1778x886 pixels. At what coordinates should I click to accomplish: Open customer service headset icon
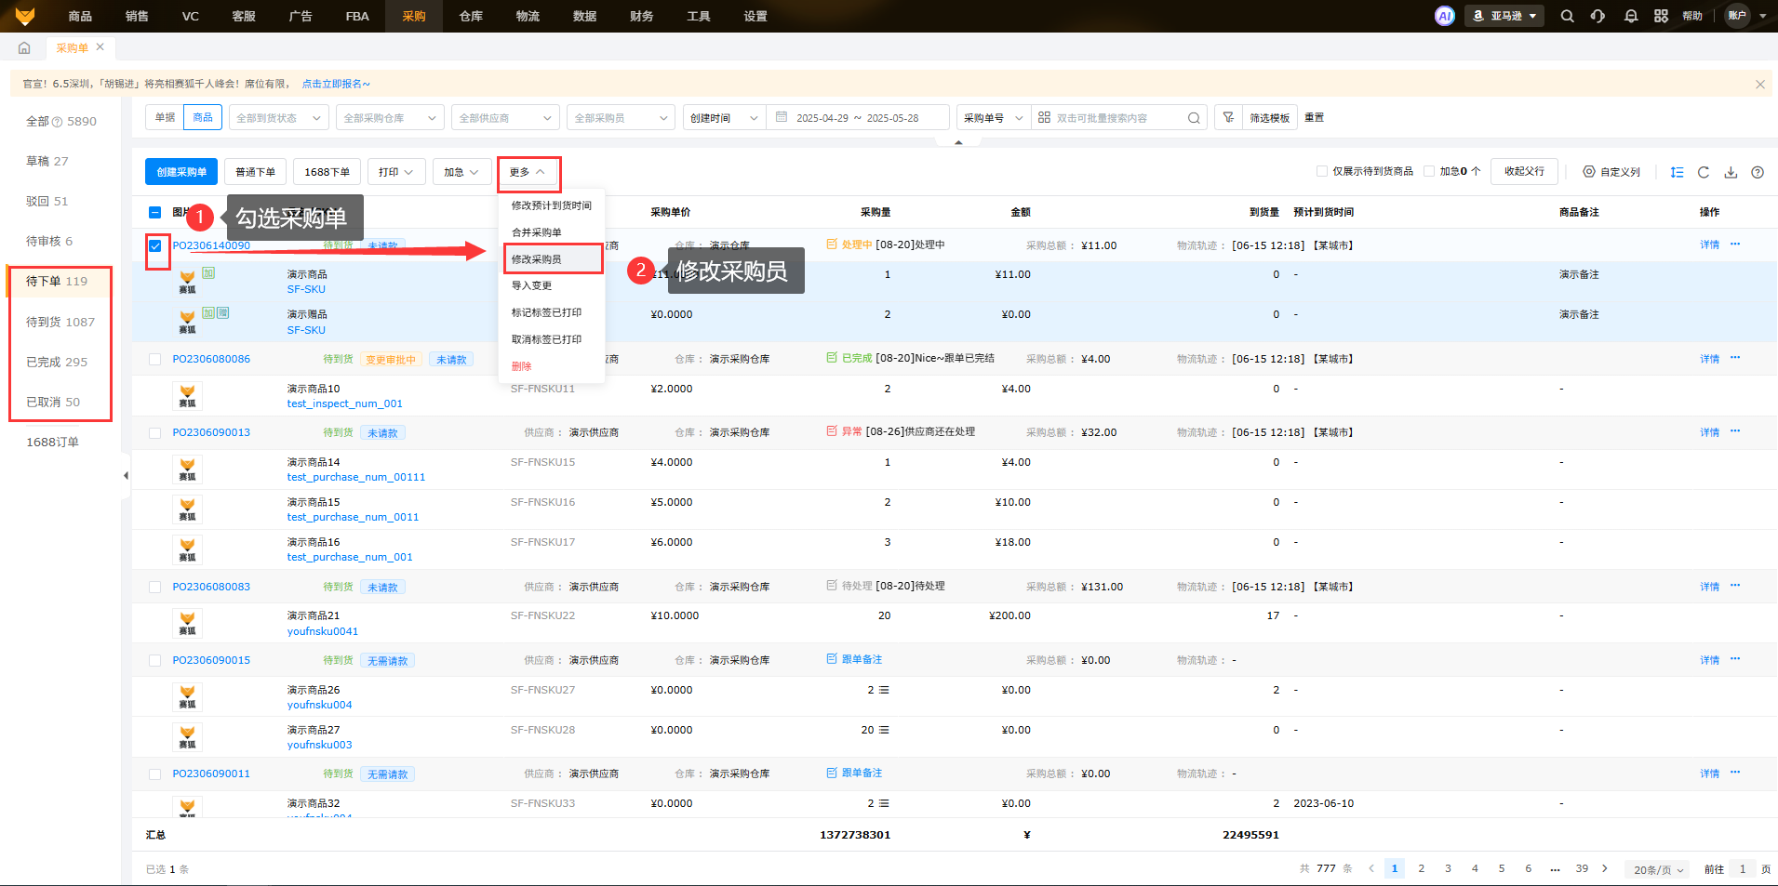tap(1598, 16)
